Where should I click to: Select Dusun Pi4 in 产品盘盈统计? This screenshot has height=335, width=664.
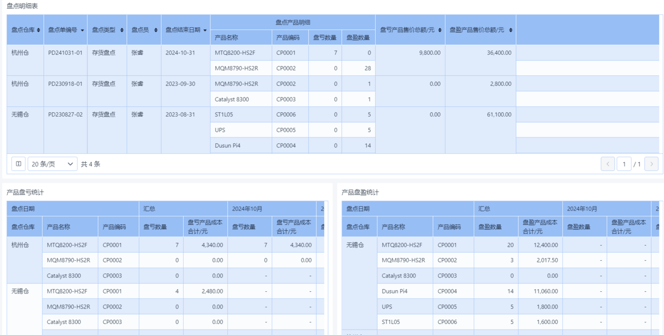click(395, 291)
